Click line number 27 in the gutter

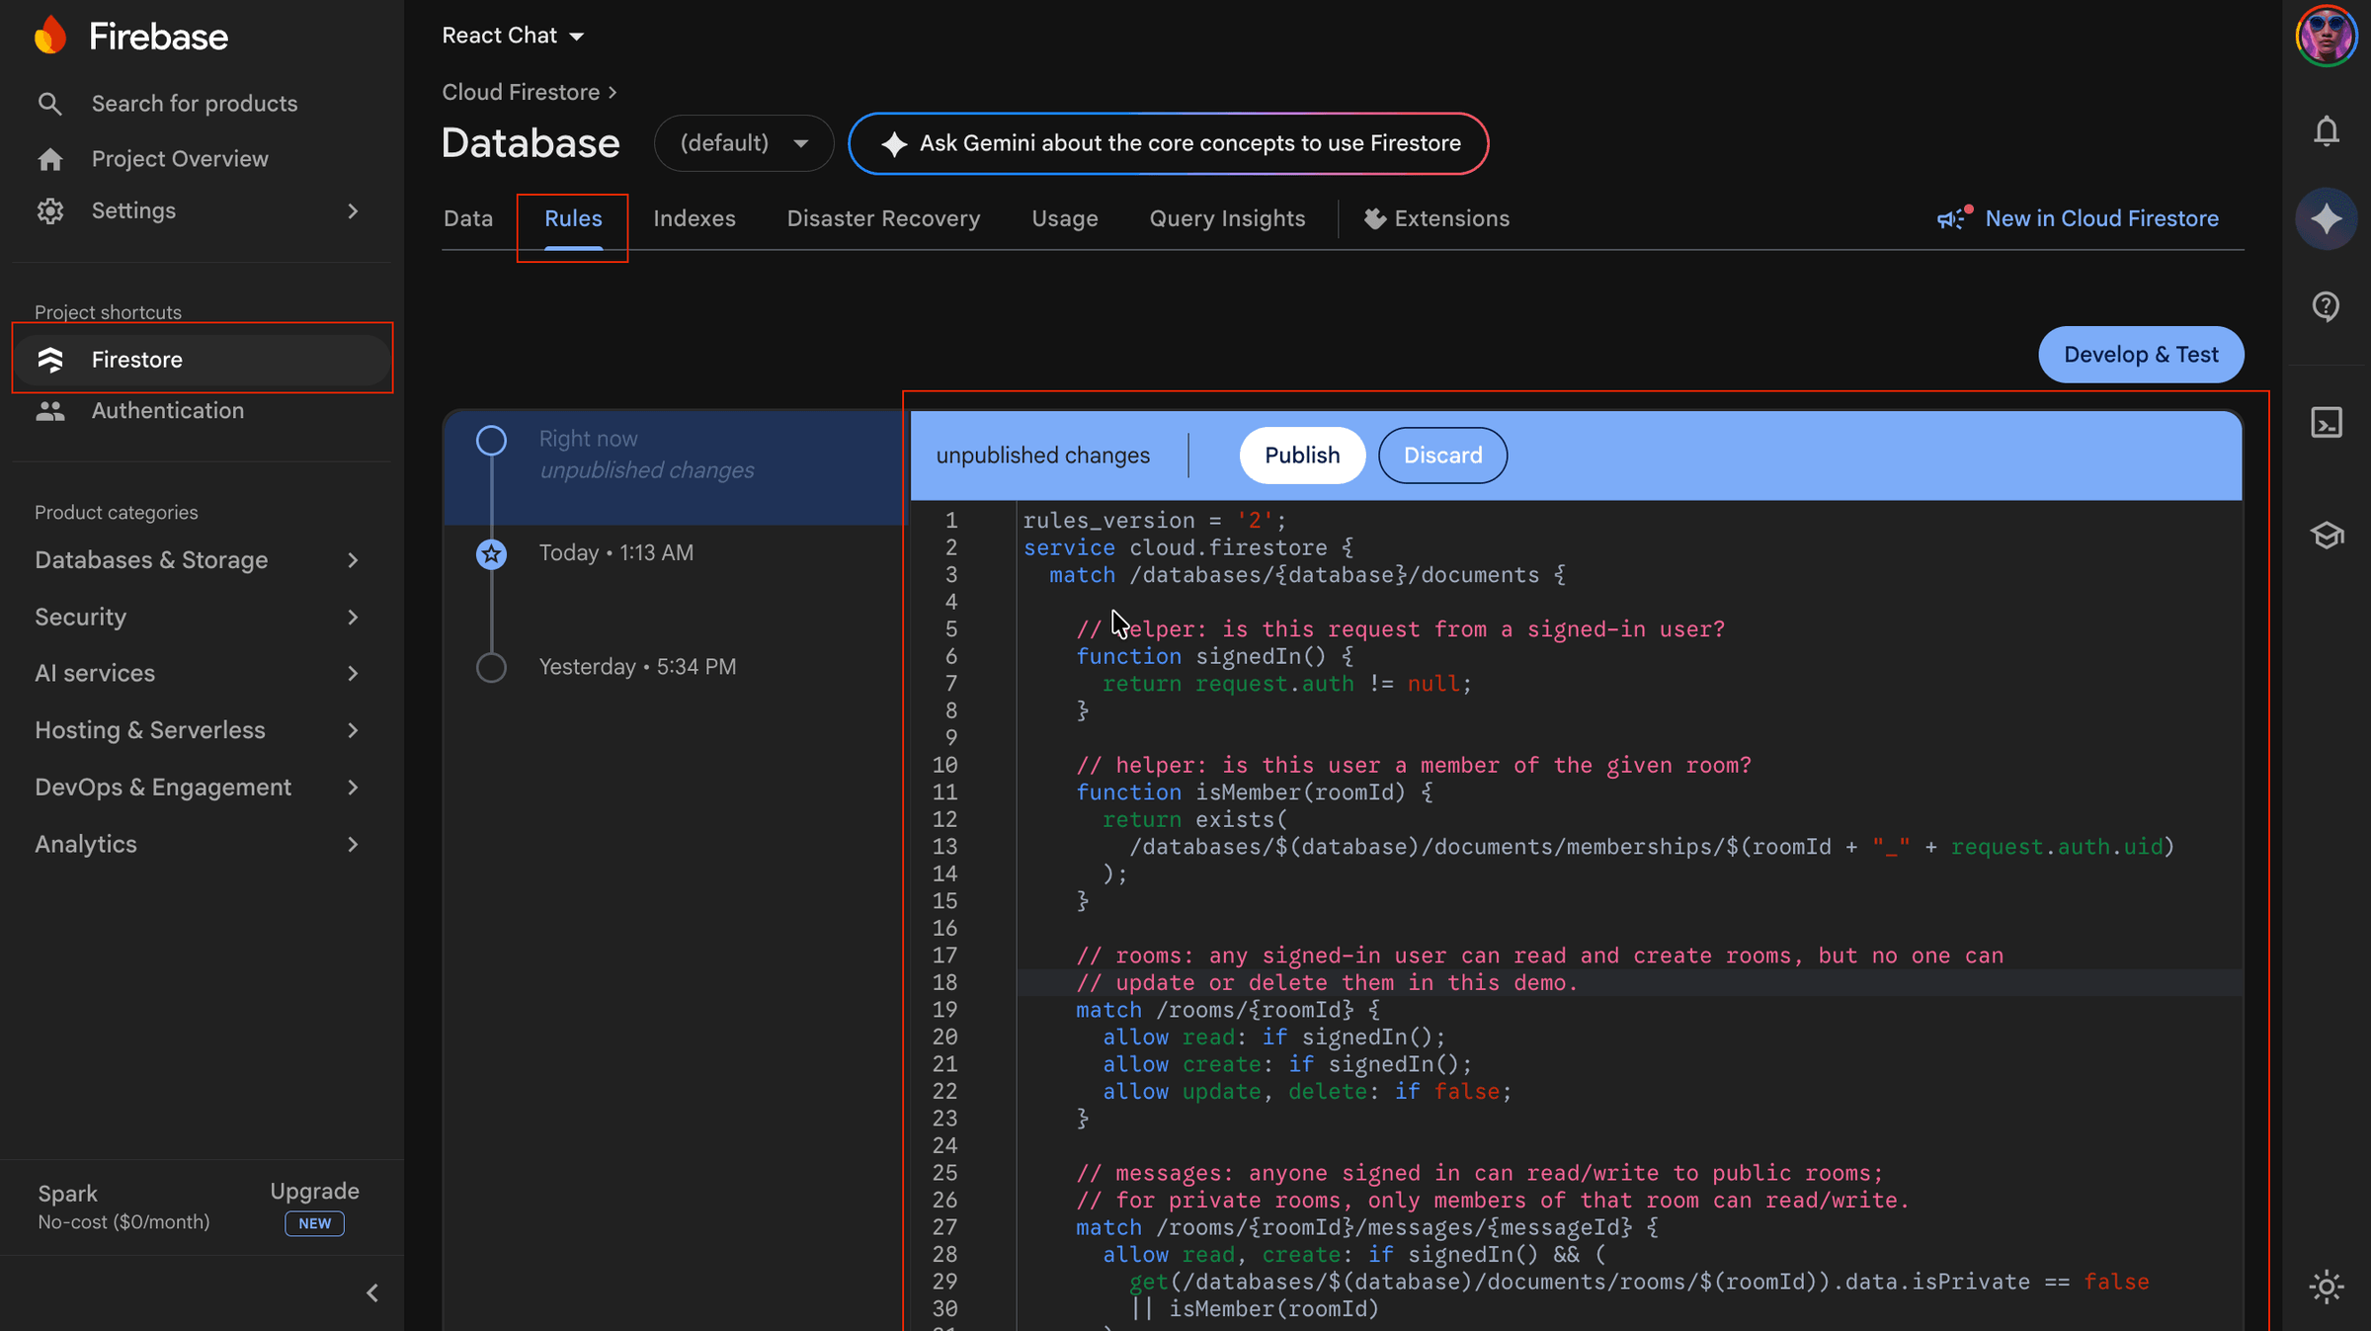point(944,1227)
